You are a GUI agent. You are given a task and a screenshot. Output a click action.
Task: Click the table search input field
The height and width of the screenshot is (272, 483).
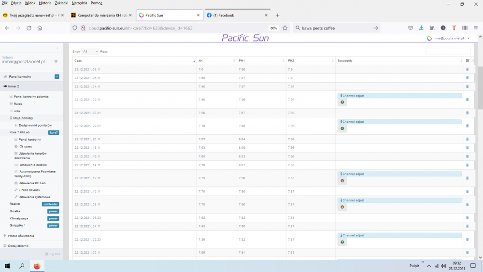448,51
